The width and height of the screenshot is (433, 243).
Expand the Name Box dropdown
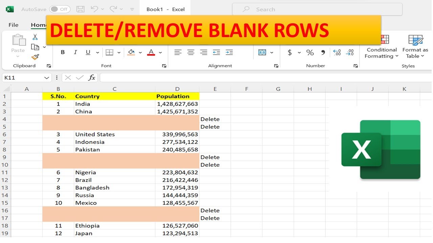click(x=47, y=78)
